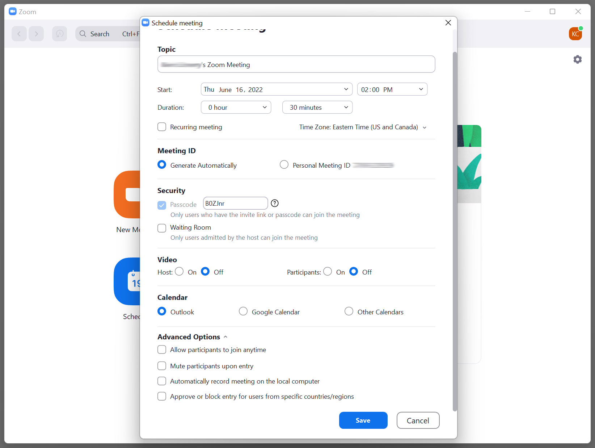The width and height of the screenshot is (595, 448).
Task: Click the passcode help question mark icon
Action: pyautogui.click(x=275, y=203)
